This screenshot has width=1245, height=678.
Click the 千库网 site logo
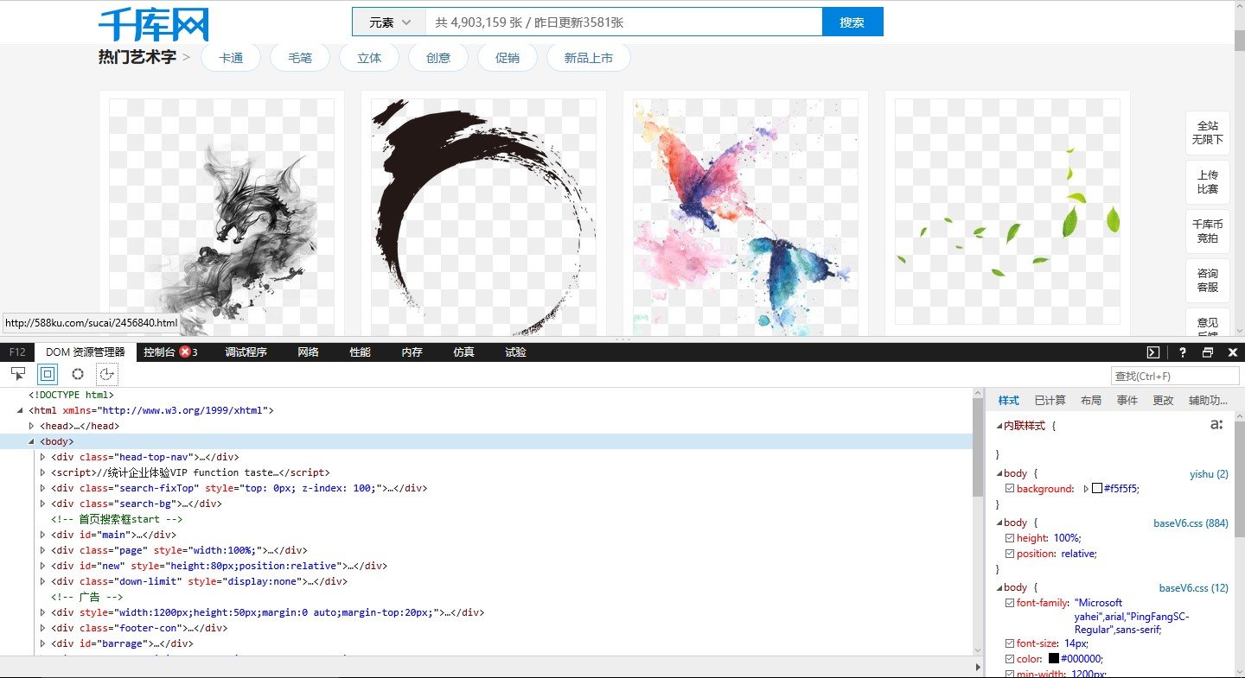click(154, 25)
